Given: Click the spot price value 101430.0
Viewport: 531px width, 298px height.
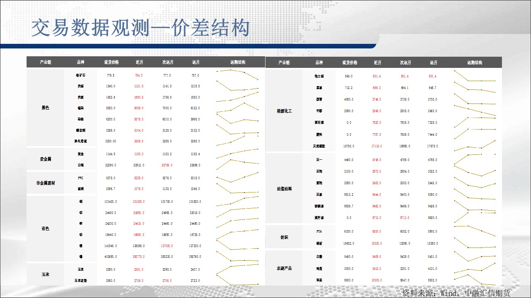Looking at the screenshot, I should point(110,202).
